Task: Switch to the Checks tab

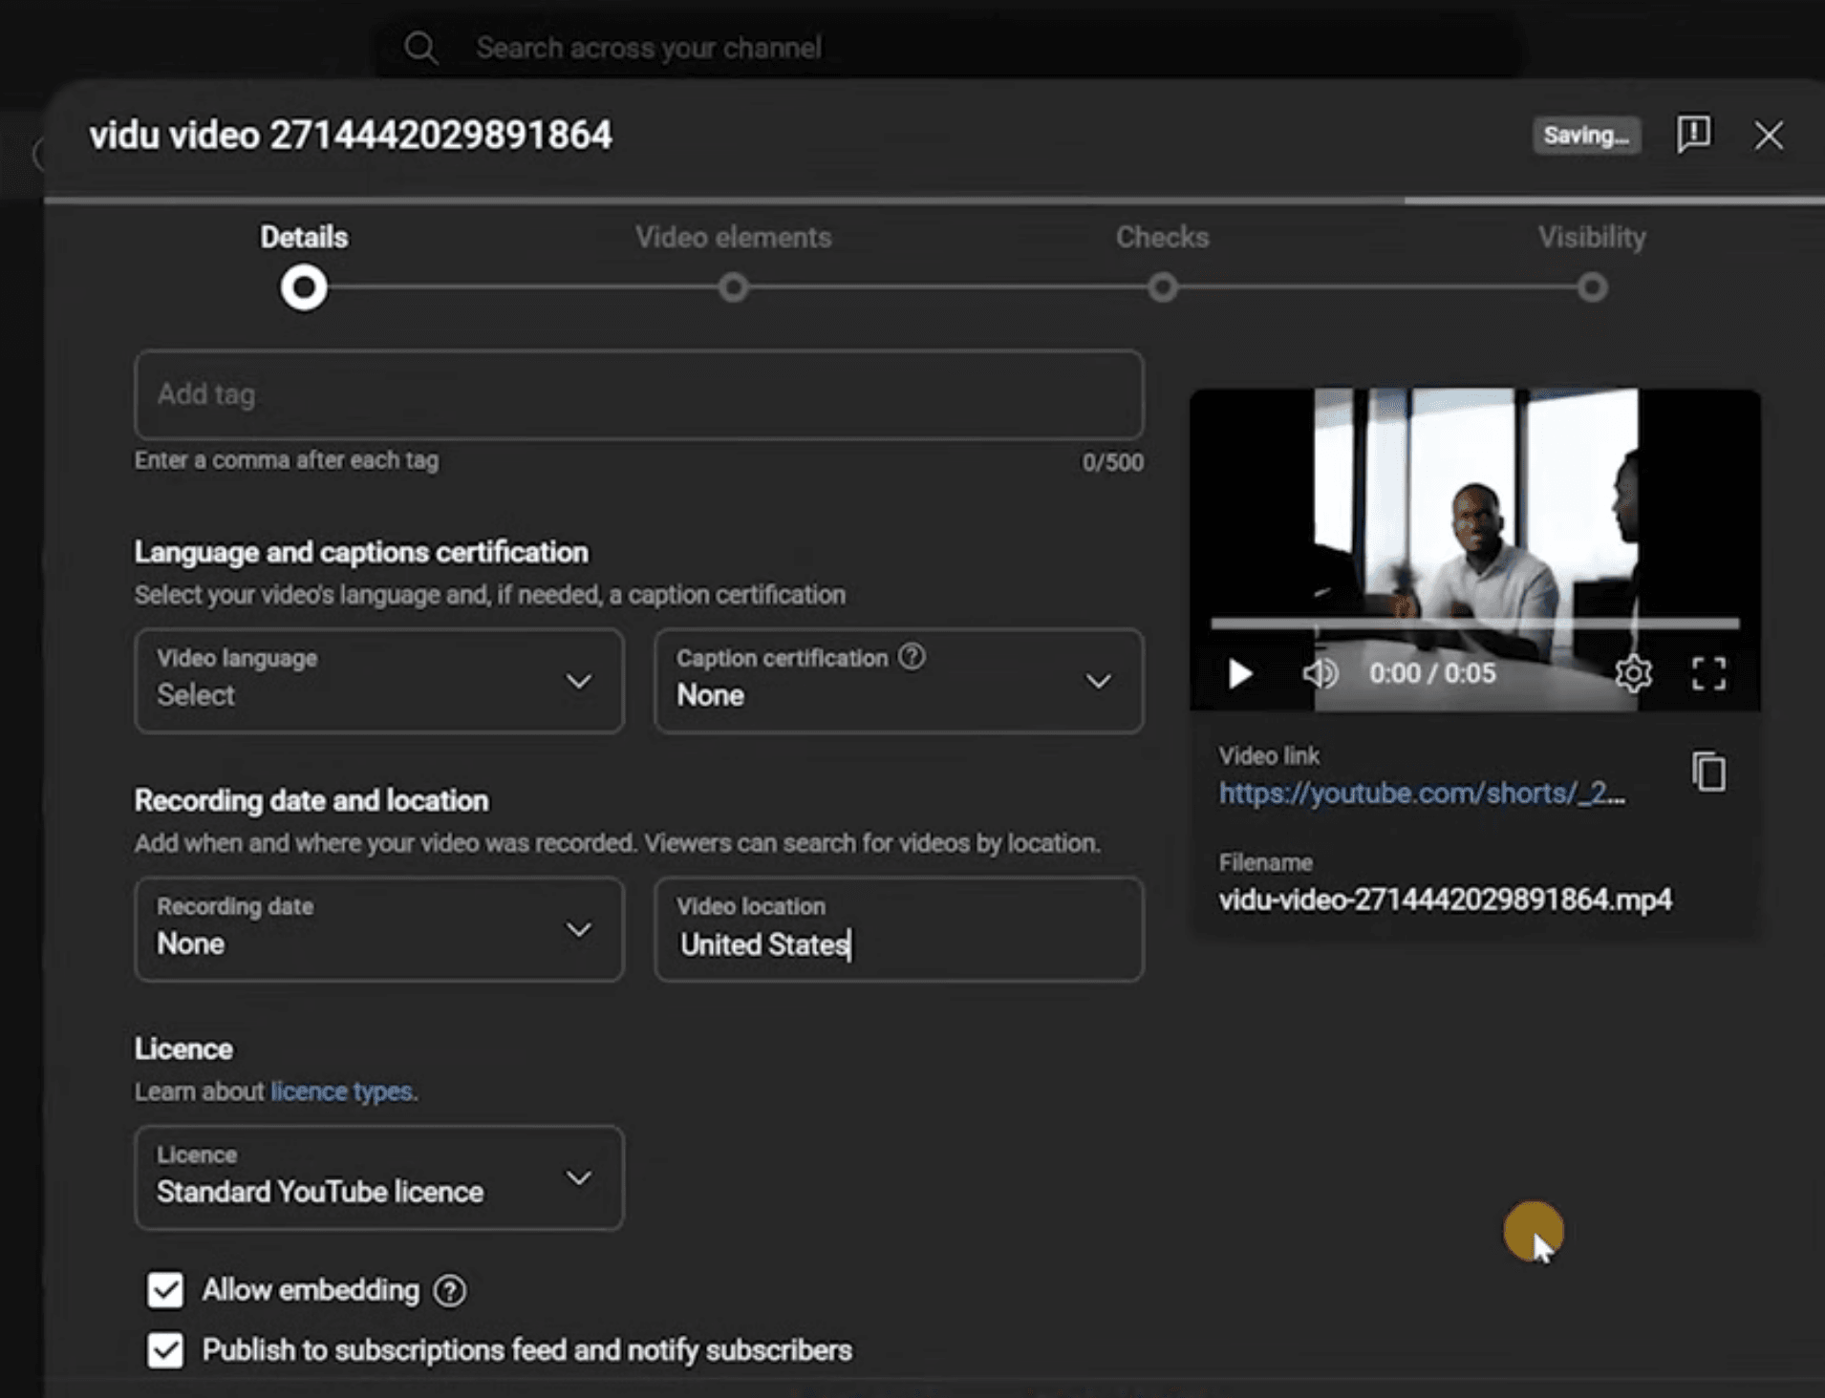Action: pyautogui.click(x=1161, y=237)
